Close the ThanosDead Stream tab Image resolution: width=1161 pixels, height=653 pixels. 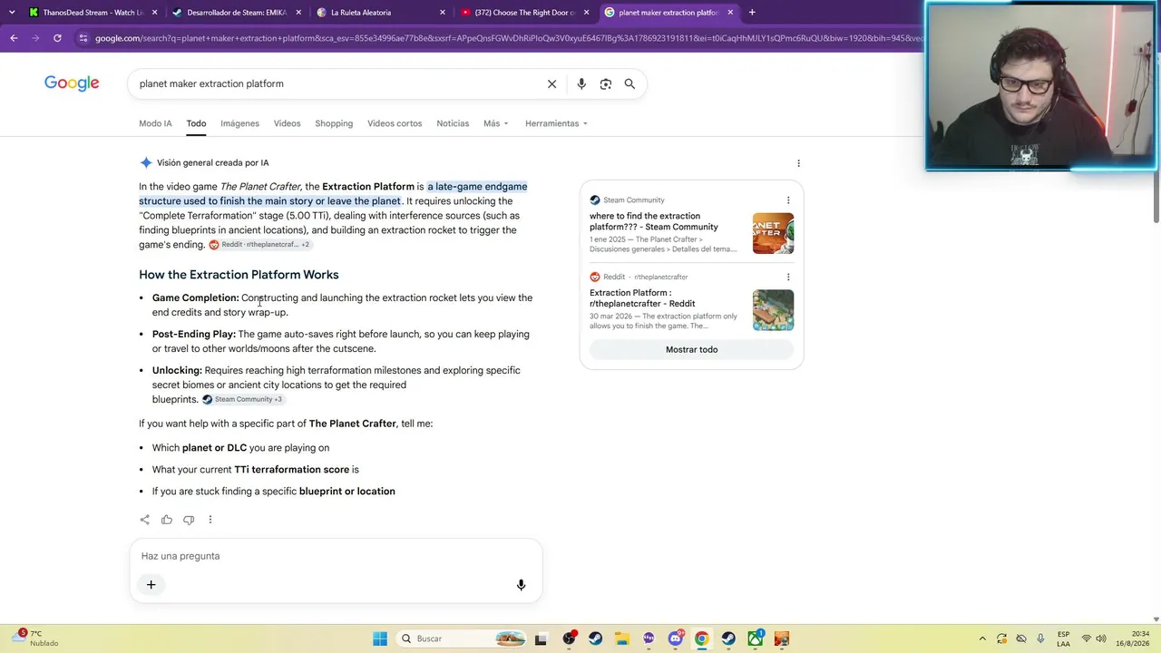pos(154,13)
